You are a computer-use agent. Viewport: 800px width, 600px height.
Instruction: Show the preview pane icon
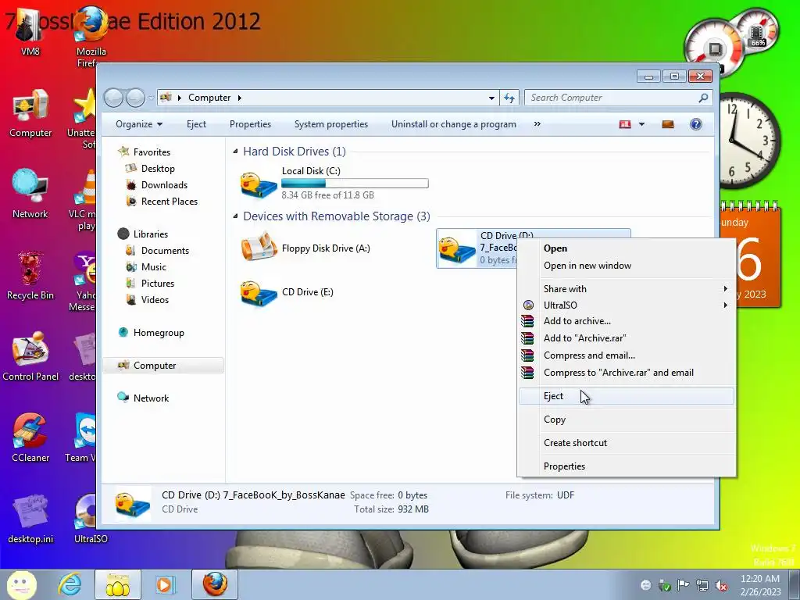668,124
